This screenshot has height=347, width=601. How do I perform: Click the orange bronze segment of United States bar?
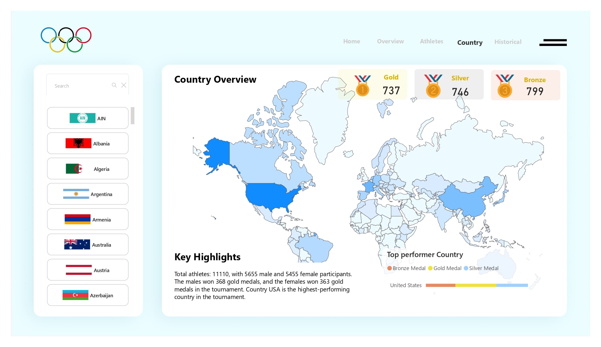pyautogui.click(x=440, y=285)
